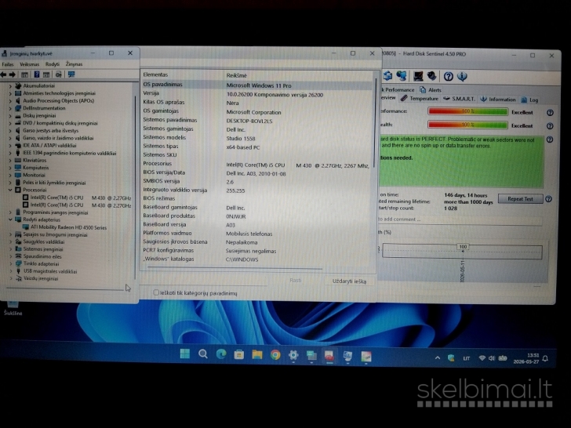Click the question-mark help icon in Hard Disk Sentinel toolbar
571x428 pixels.
[x=449, y=77]
